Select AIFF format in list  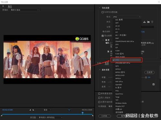117,23
